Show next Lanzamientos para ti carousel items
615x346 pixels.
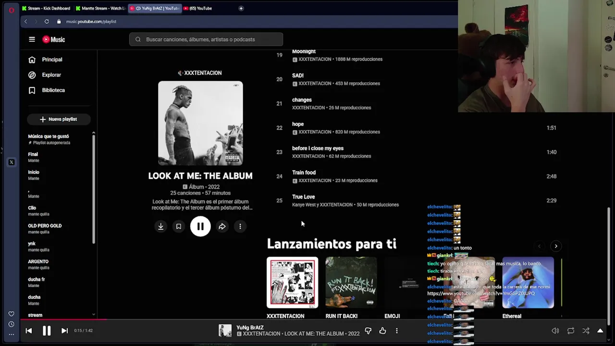556,246
